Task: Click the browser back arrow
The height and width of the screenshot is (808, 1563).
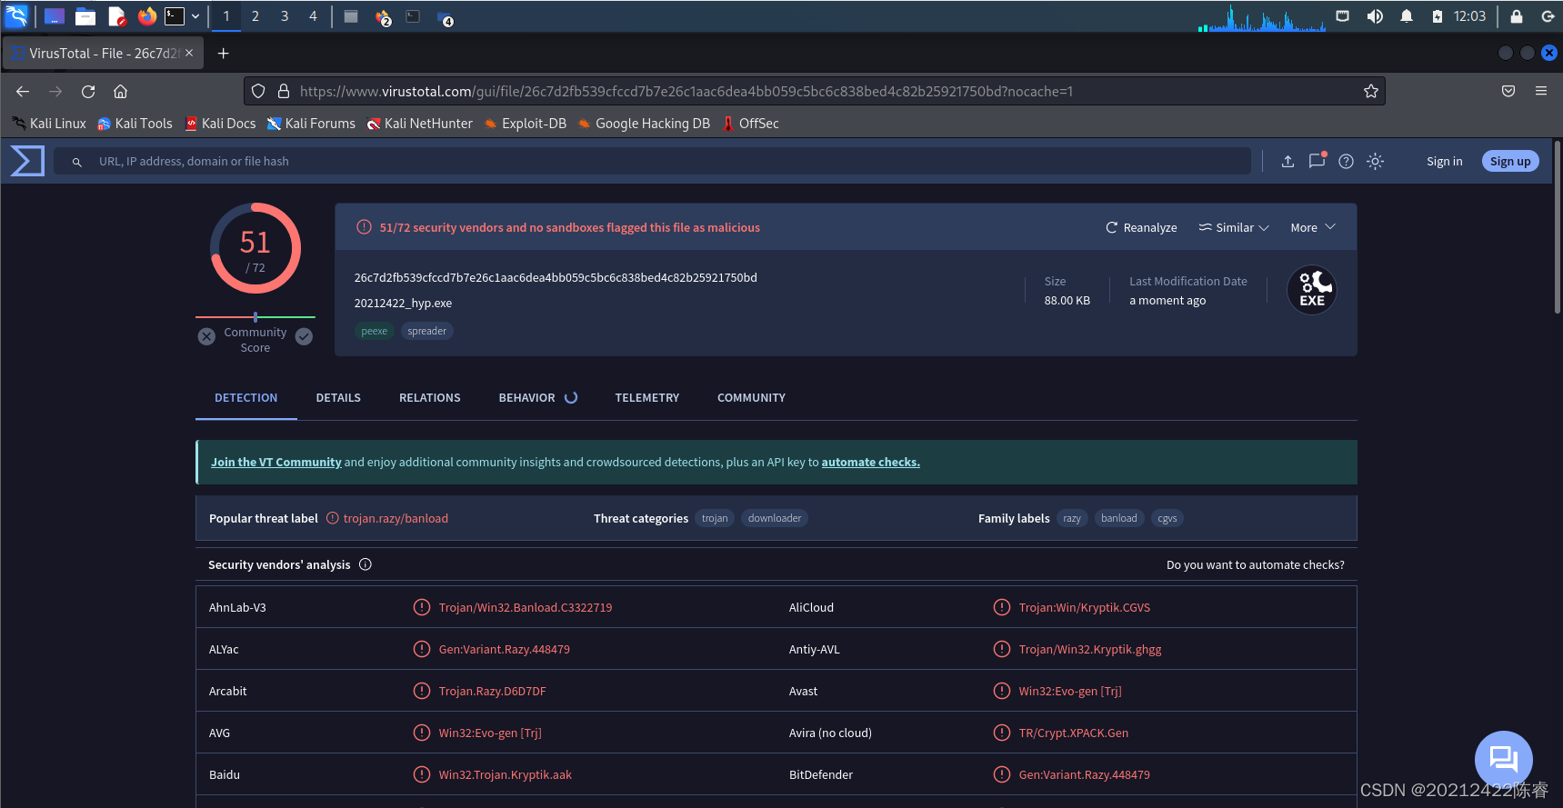Action: click(23, 91)
